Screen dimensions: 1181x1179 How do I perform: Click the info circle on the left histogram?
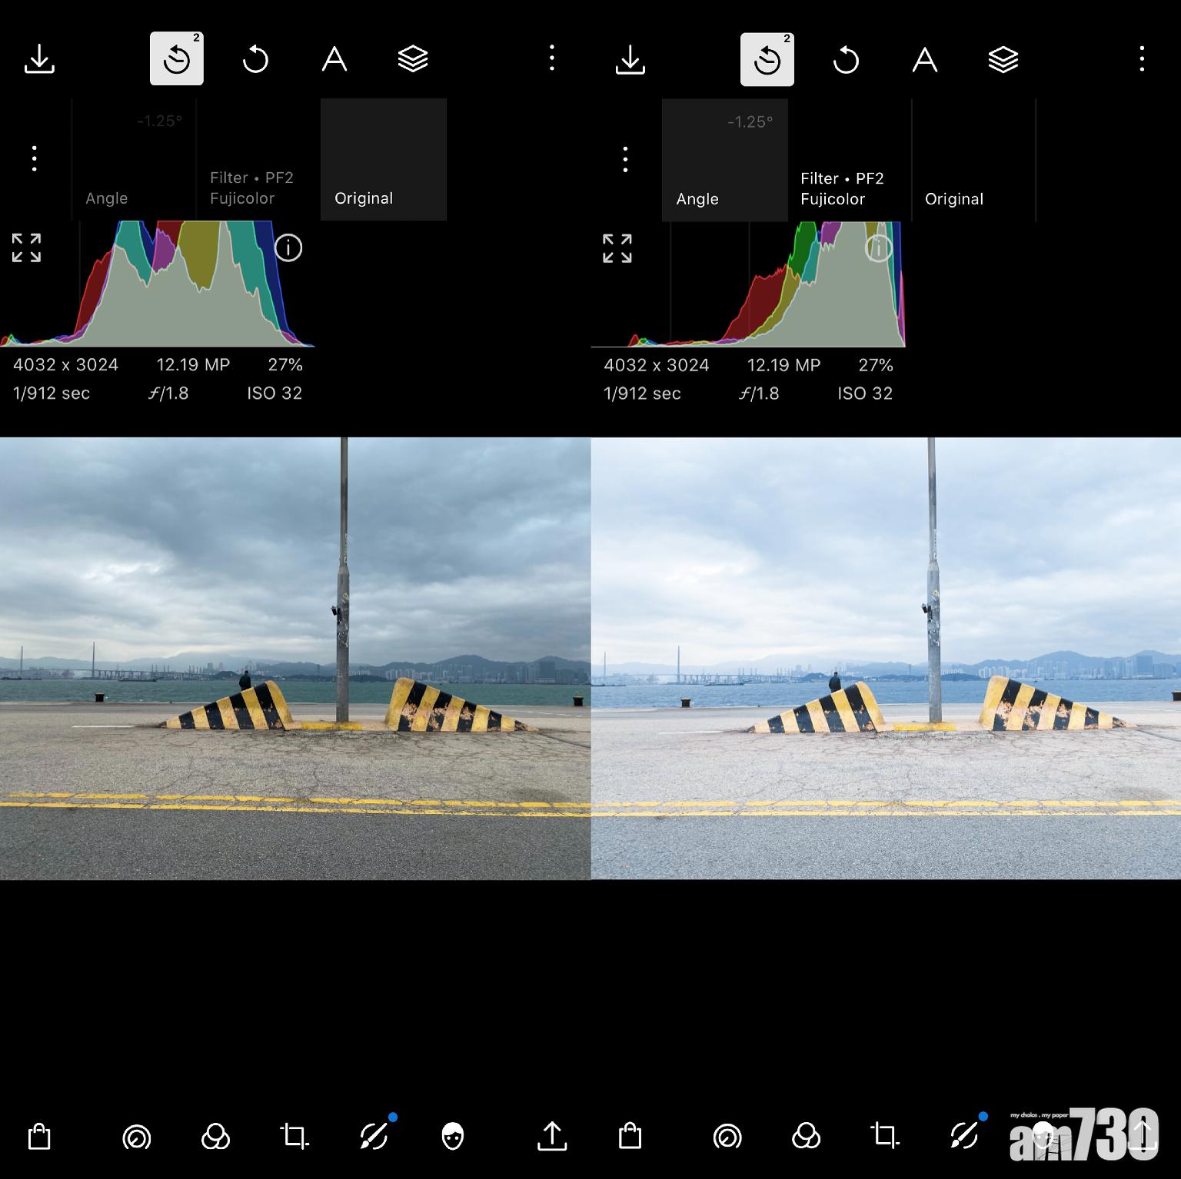(x=288, y=247)
